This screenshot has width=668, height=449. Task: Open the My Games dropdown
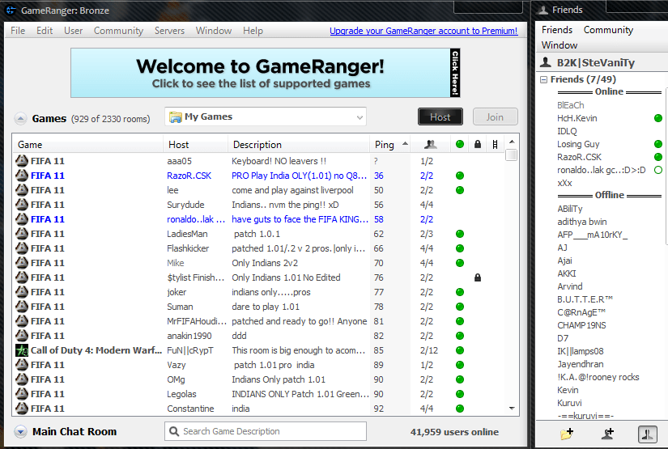click(x=266, y=116)
